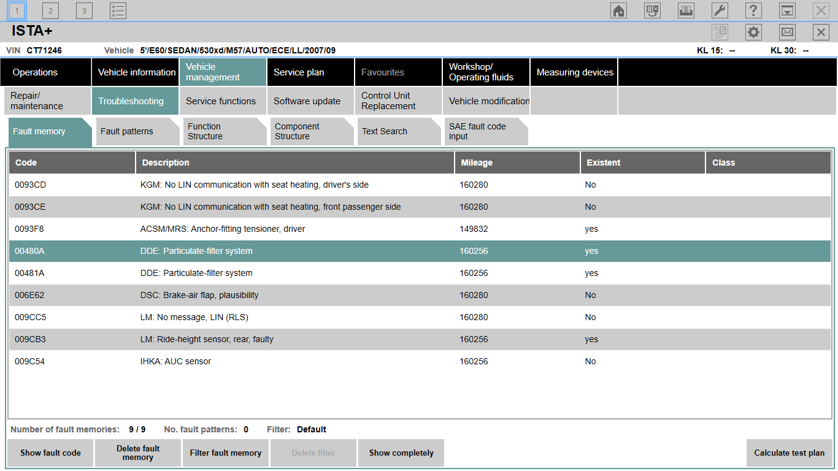
Task: Click the Show fault code button
Action: click(50, 453)
